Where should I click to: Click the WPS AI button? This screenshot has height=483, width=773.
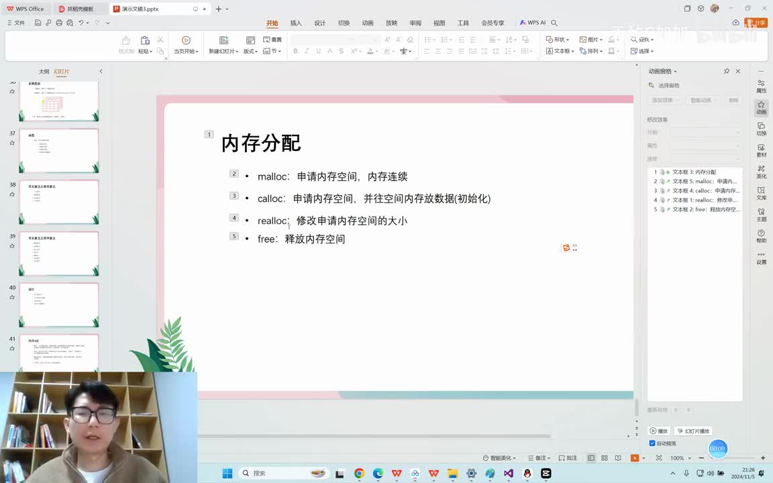(532, 23)
